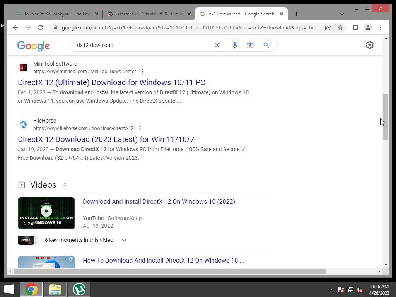Screen dimensions: 396x297
Task: Click the minitool.com breadcrumb URL
Action: pos(84,72)
